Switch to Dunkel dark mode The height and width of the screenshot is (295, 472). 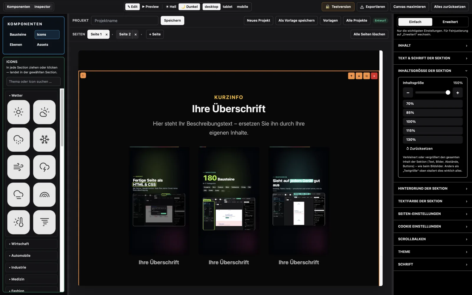(x=189, y=6)
